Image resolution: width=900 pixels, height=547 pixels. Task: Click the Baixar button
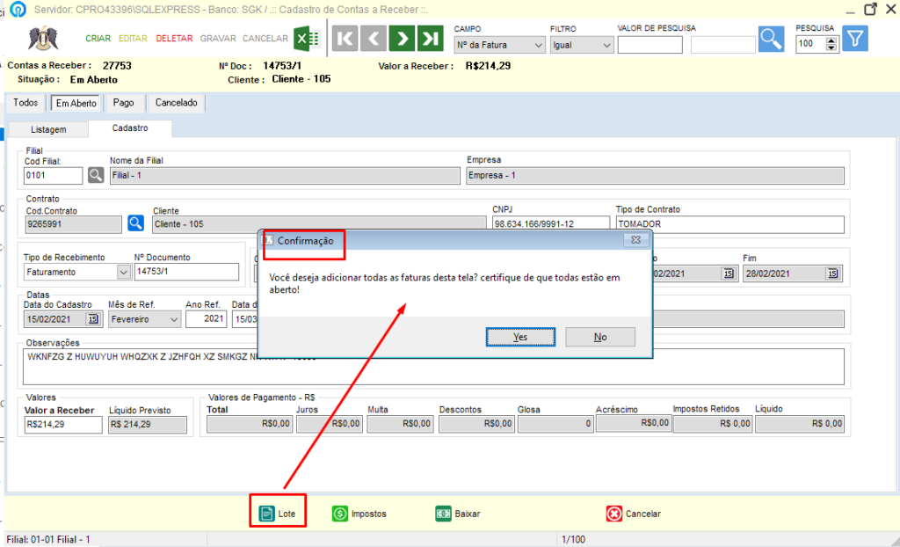458,514
